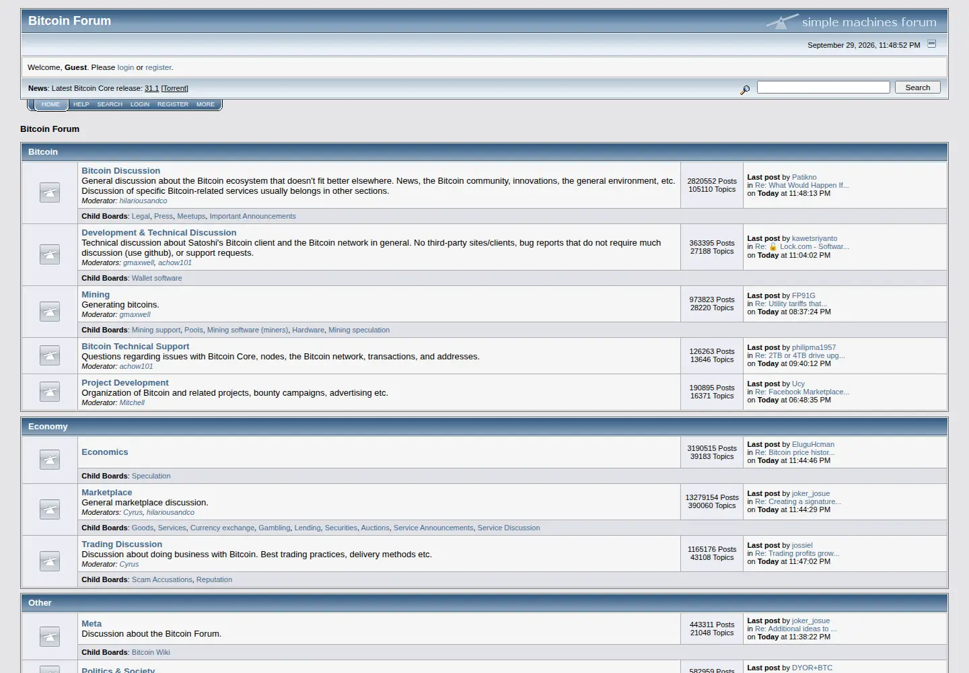Open the Bitcoin Core 31.1 release link
Screen dimensions: 969x673
(x=151, y=88)
